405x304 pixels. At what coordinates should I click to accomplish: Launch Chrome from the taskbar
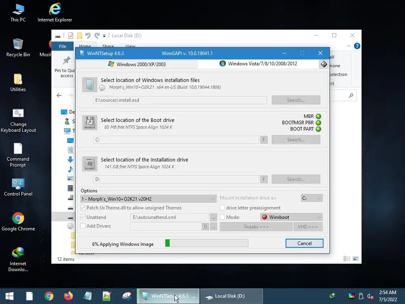pos(49,296)
